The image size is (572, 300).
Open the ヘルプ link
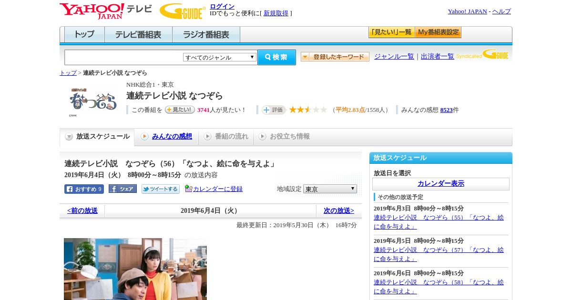[501, 11]
